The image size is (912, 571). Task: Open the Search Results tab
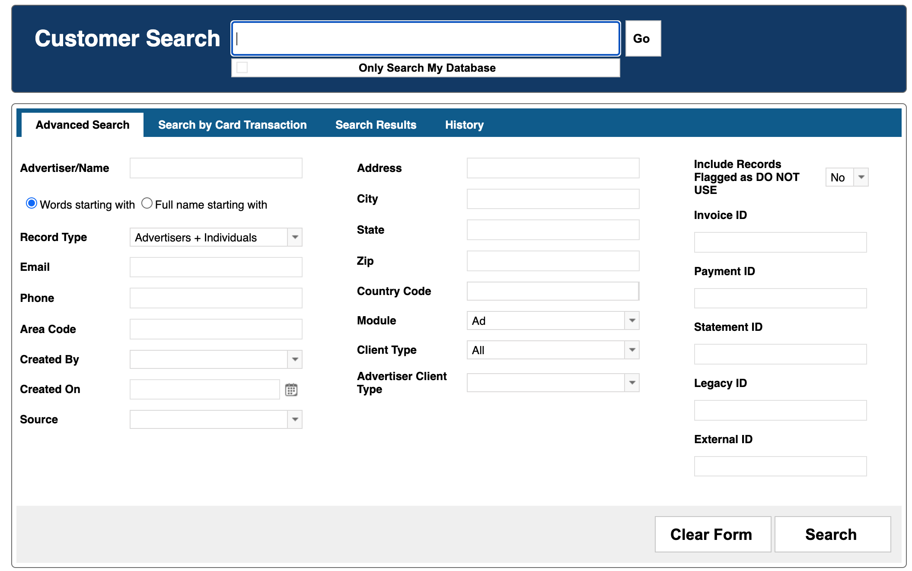[376, 125]
